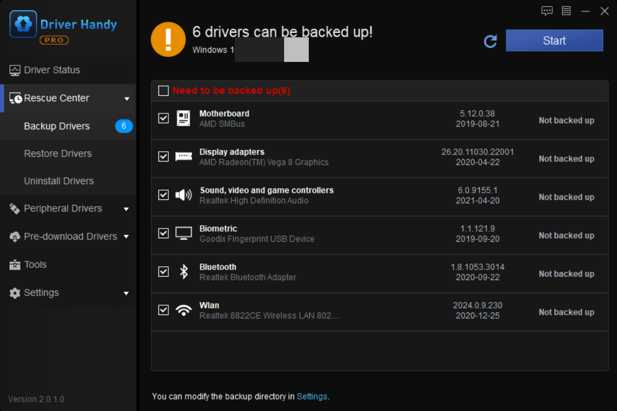Uncheck the Motherboard AMD SMBus checkbox
The image size is (617, 411).
pos(163,118)
